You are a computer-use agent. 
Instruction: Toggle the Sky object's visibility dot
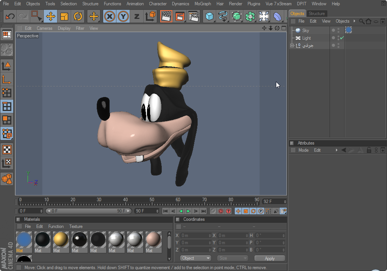point(333,30)
